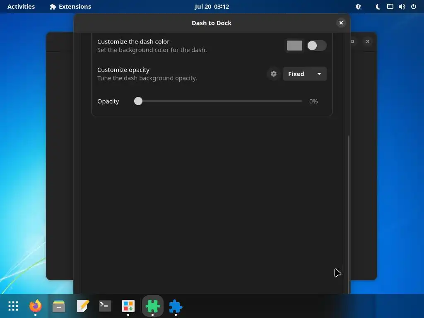Maximize the background Extensions window

[x=352, y=41]
